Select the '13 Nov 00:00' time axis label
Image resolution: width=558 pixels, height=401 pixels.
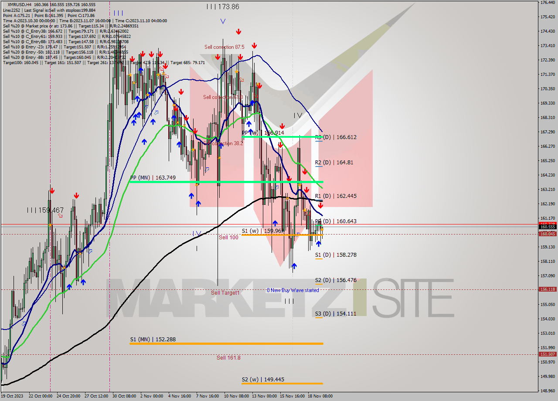coord(264,396)
